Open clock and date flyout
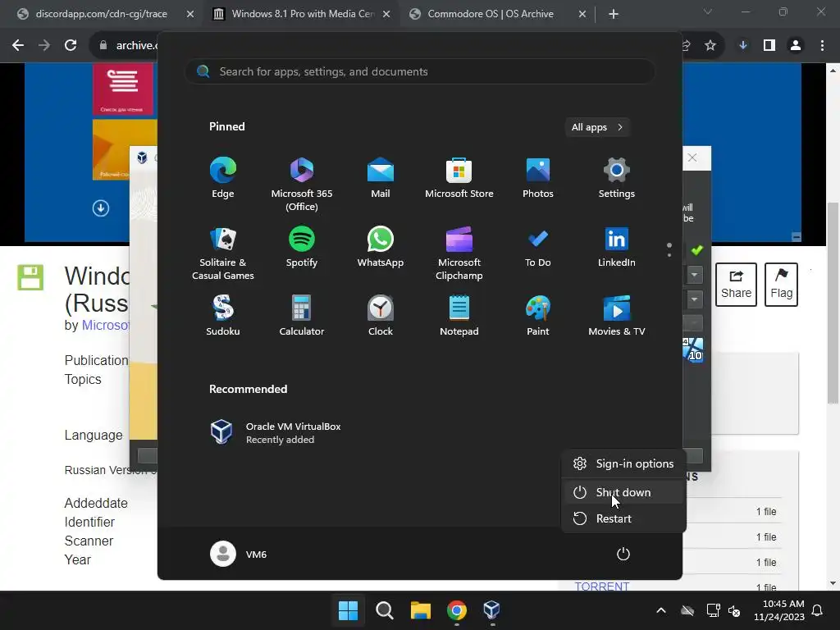Viewport: 840px width, 630px height. [779, 610]
